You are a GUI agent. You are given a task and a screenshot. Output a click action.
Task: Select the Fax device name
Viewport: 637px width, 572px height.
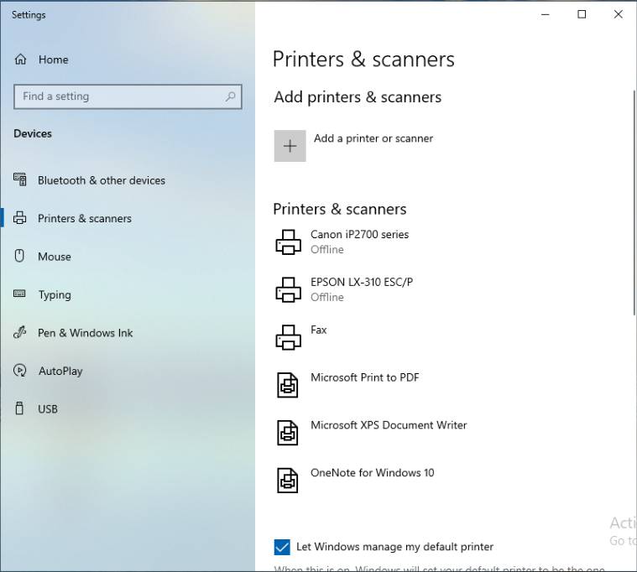319,330
